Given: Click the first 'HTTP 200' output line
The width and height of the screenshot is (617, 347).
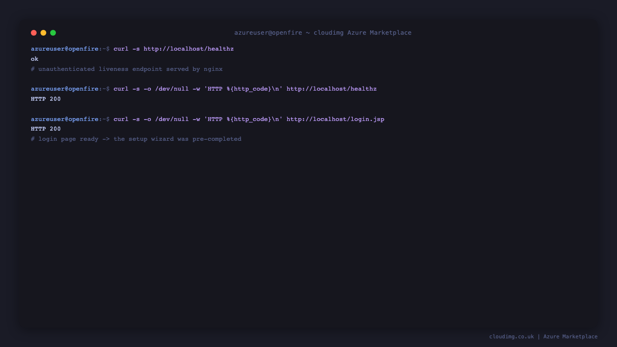Looking at the screenshot, I should (x=46, y=99).
